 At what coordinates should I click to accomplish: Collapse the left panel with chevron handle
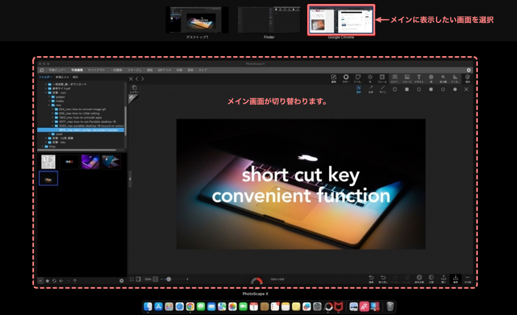click(x=129, y=179)
